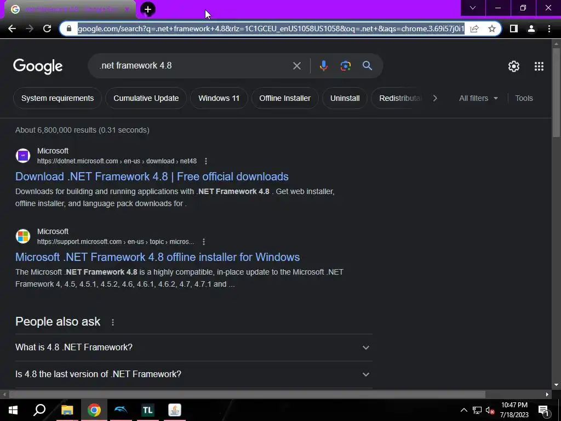561x421 pixels.
Task: Open Chrome's three-dot menu
Action: (549, 29)
